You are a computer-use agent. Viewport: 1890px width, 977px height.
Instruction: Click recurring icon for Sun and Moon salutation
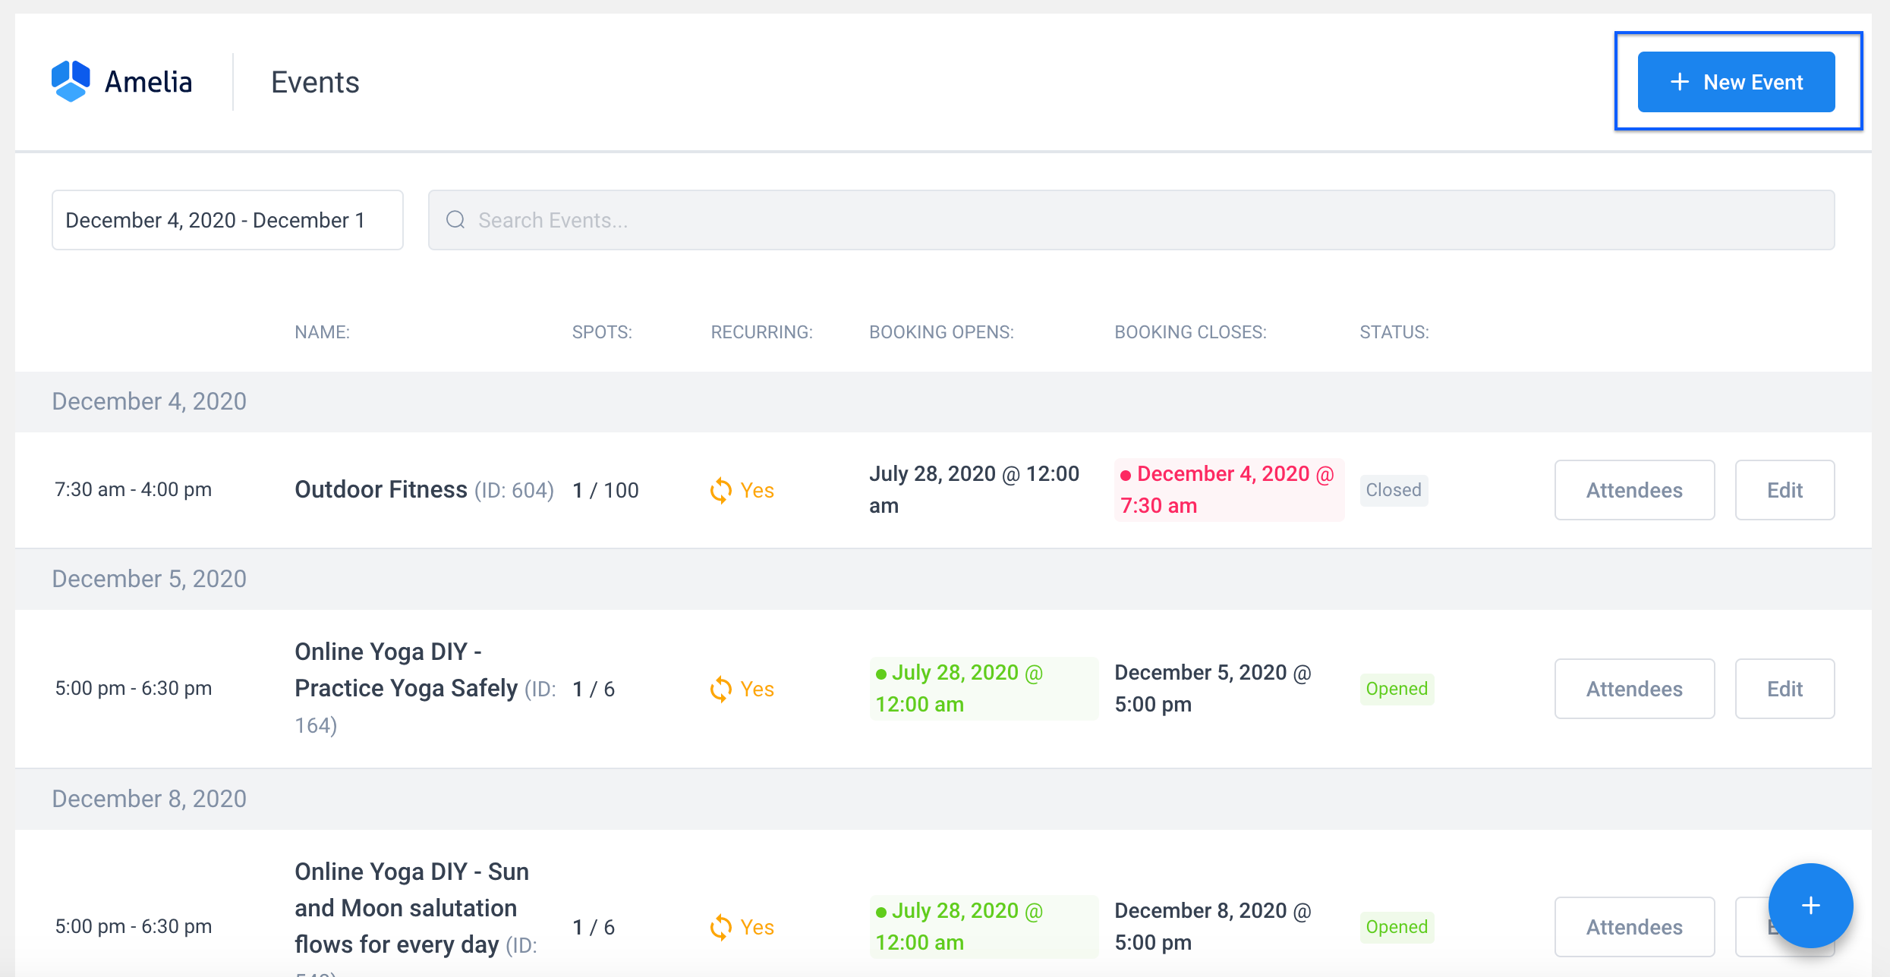(720, 928)
